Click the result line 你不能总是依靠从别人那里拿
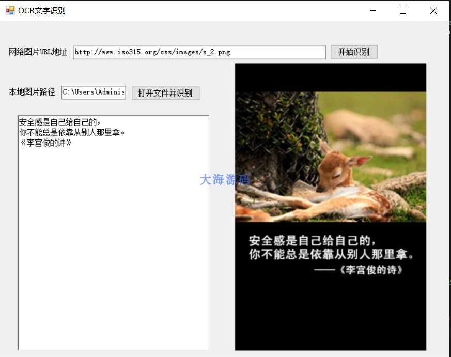This screenshot has width=451, height=357. (x=72, y=133)
